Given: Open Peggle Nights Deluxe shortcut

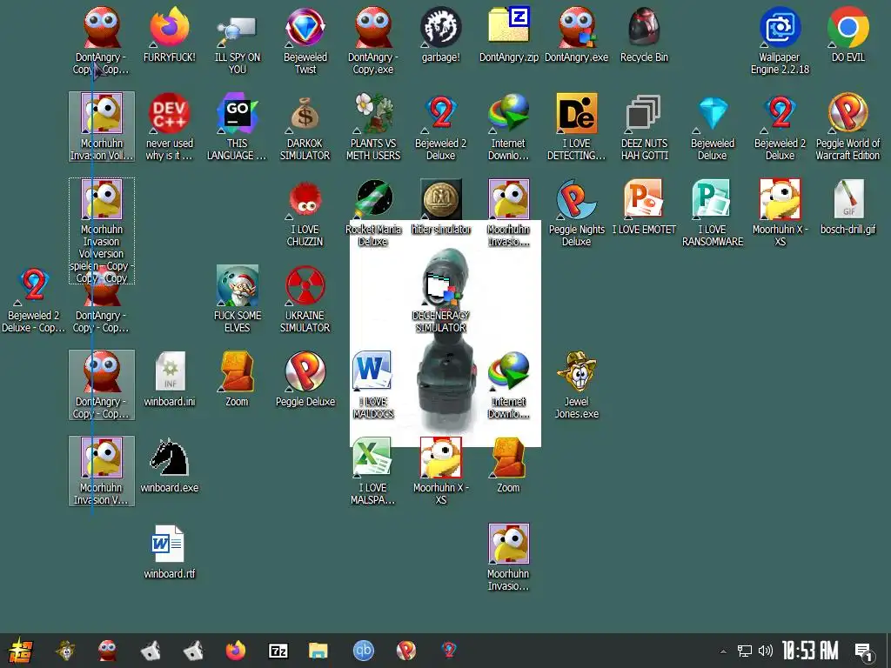Looking at the screenshot, I should [576, 214].
